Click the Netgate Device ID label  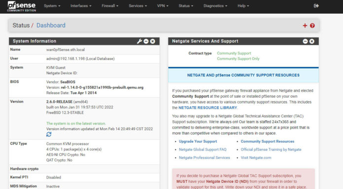point(62,73)
